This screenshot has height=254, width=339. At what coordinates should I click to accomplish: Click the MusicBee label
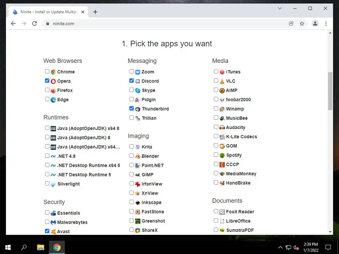pyautogui.click(x=237, y=118)
